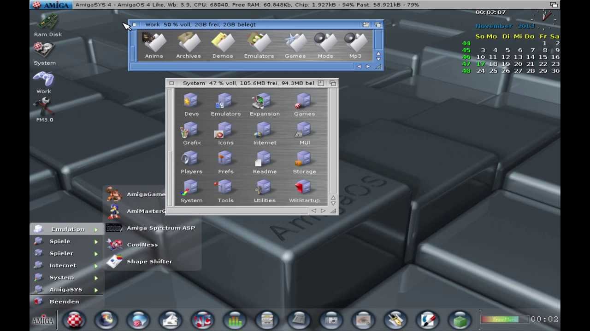590x331 pixels.
Task: Launch the file cabinet dock icon
Action: 267,320
